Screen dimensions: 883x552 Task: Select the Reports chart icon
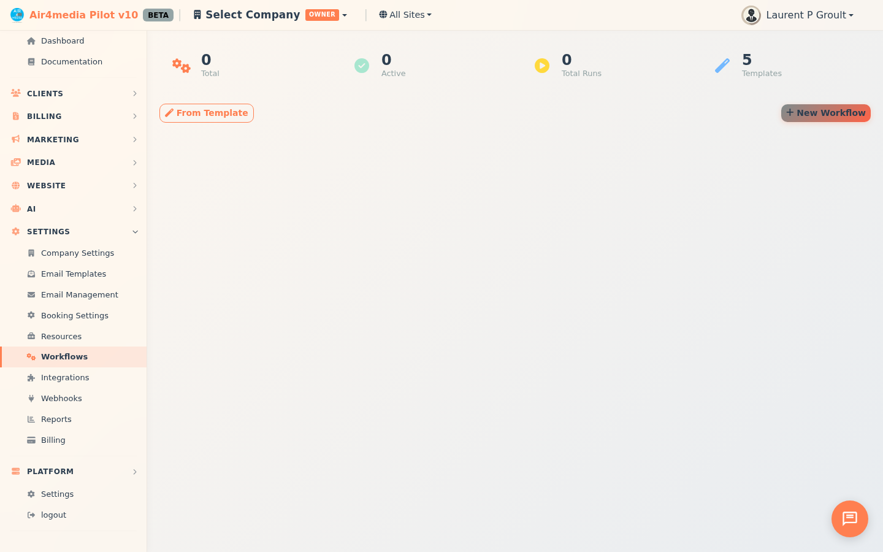point(31,419)
